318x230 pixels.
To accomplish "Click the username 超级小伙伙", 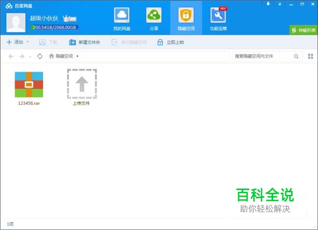I will [x=44, y=18].
